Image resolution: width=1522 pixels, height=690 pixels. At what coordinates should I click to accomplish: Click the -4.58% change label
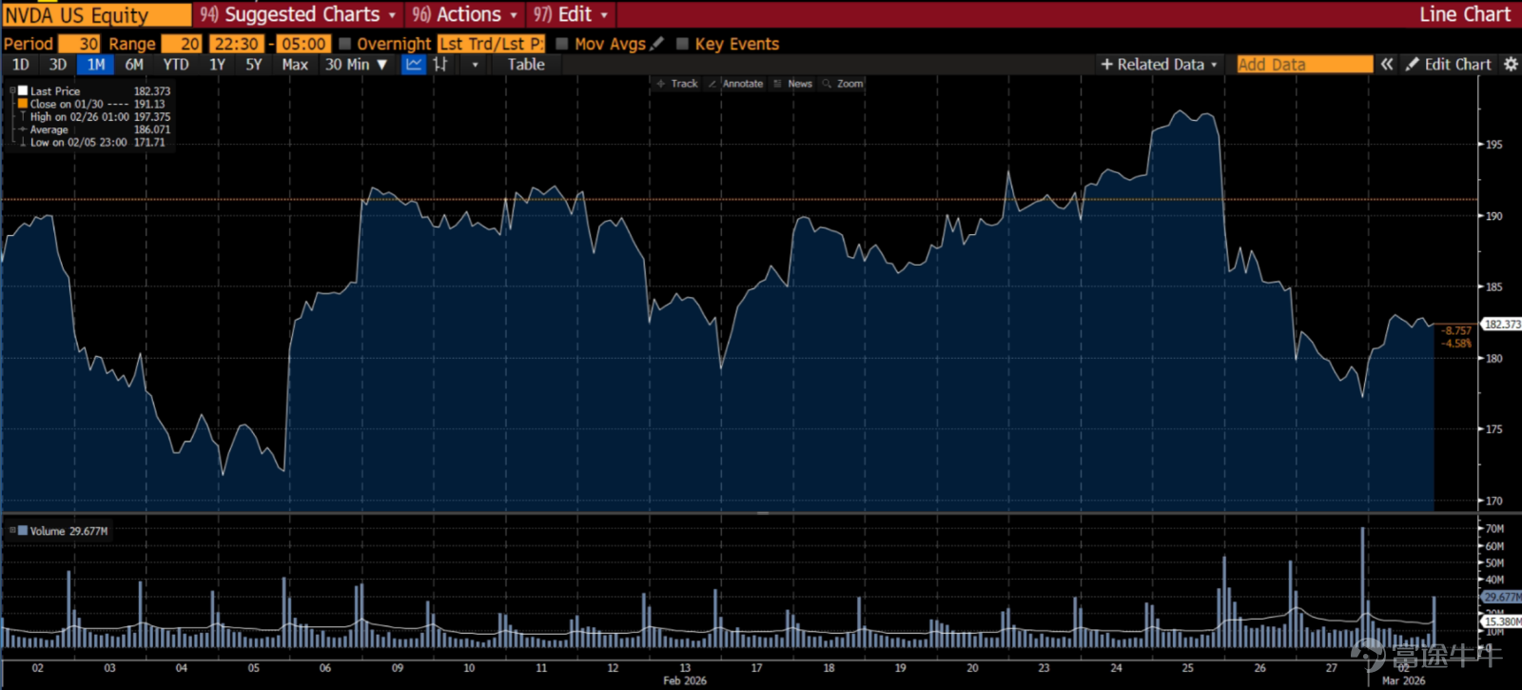(x=1457, y=344)
